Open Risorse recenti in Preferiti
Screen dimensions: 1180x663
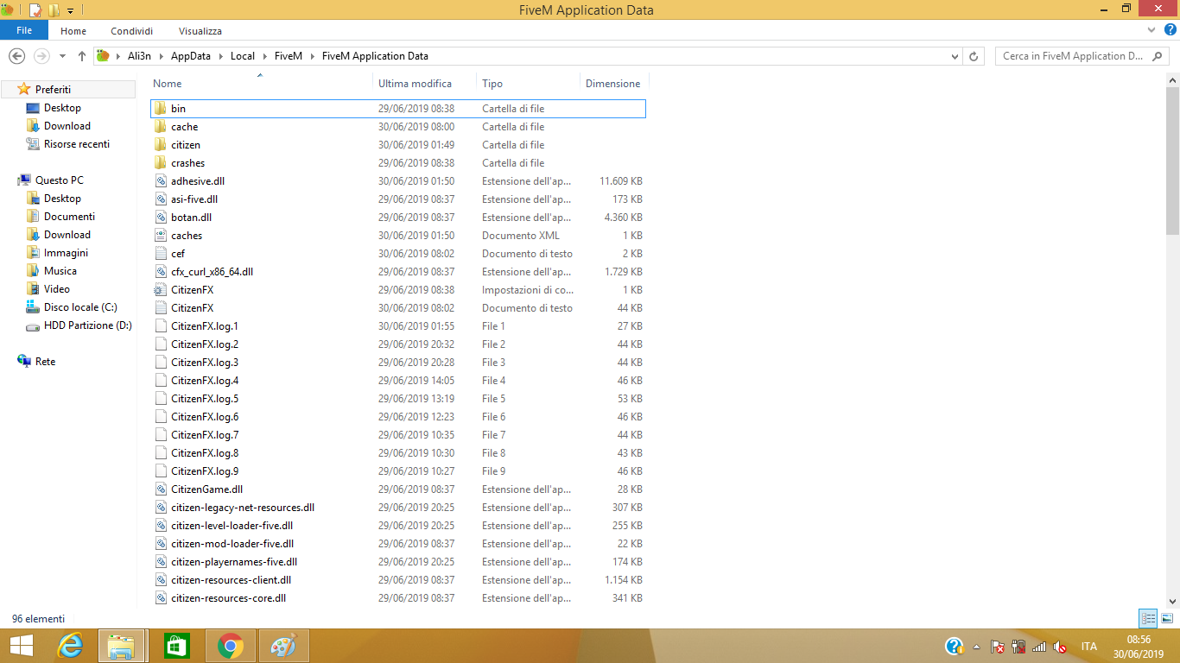[x=77, y=144]
